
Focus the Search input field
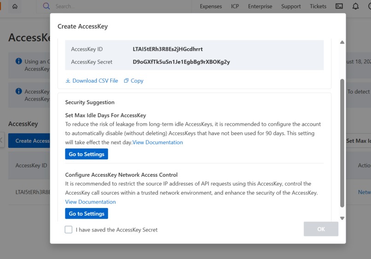click(x=118, y=6)
